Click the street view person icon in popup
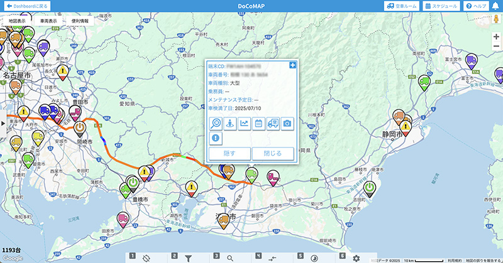This screenshot has height=263, width=503. (229, 124)
